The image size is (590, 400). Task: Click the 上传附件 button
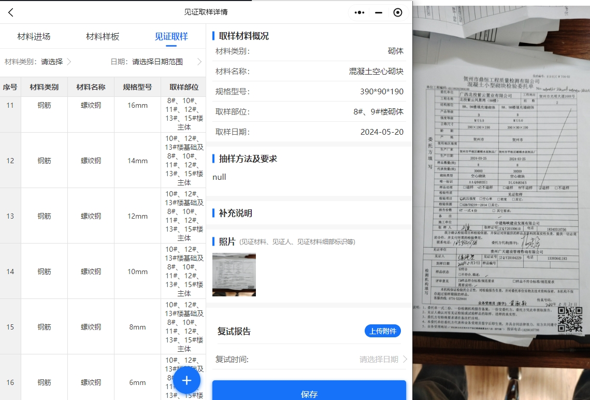coord(383,331)
